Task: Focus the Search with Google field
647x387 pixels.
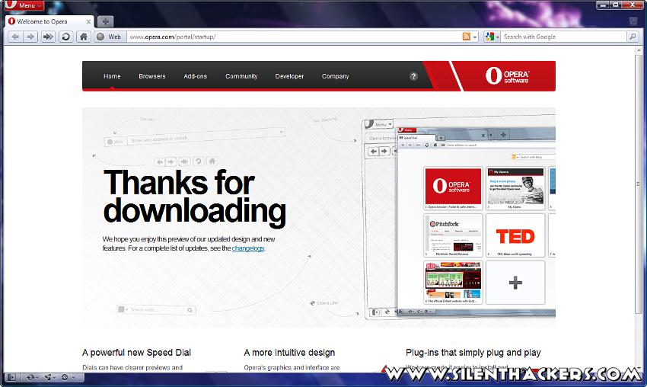Action: 563,37
